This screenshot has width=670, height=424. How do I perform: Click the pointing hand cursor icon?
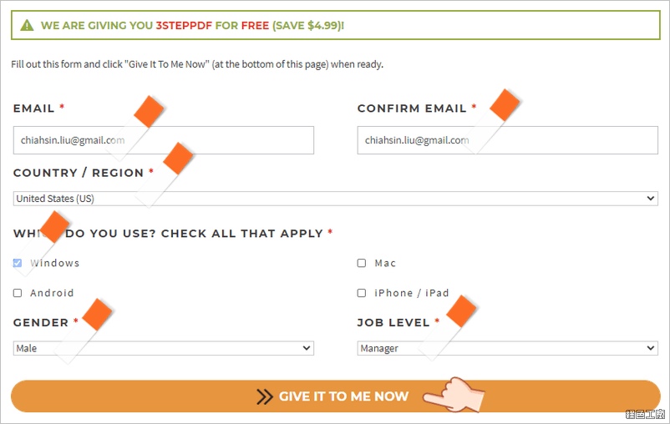tap(454, 395)
